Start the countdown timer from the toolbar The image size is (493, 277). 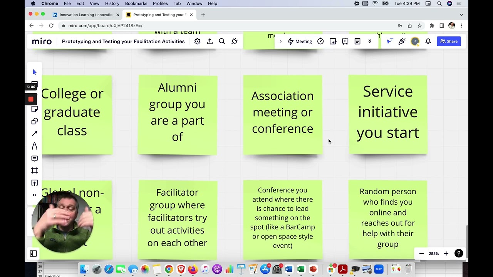tap(320, 41)
